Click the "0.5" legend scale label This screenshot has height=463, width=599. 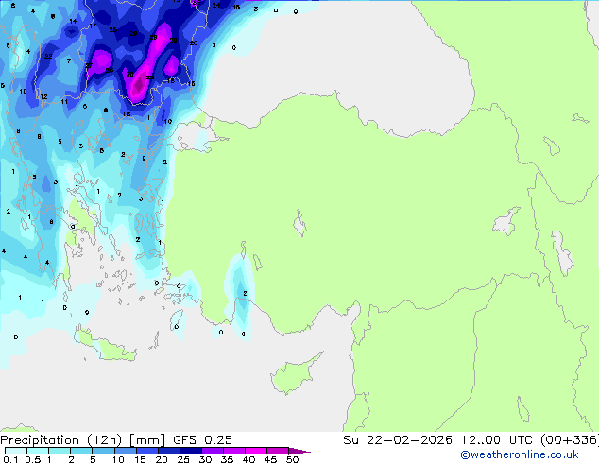pyautogui.click(x=33, y=459)
